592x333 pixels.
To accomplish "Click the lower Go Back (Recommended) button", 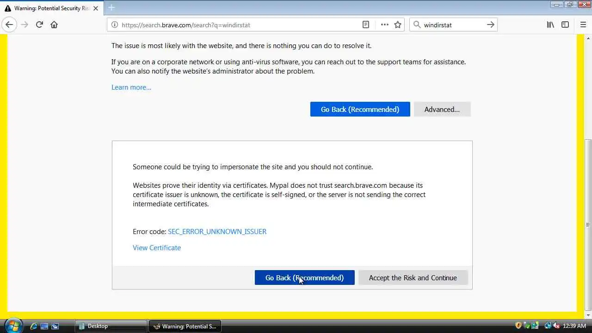I will 304,277.
